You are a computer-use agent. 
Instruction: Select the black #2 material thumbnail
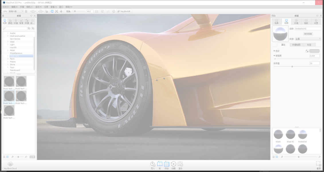[x=290, y=134]
